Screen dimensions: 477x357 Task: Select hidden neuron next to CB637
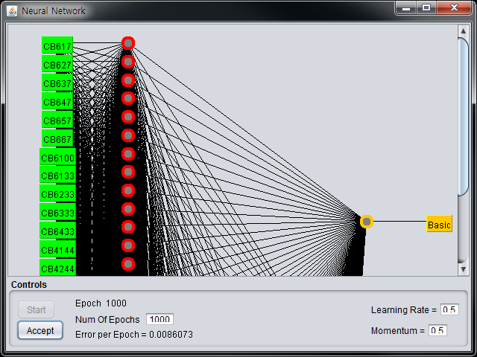pyautogui.click(x=128, y=80)
